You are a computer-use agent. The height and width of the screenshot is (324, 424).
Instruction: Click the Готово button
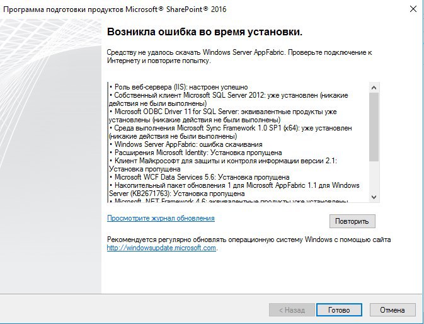click(x=339, y=310)
